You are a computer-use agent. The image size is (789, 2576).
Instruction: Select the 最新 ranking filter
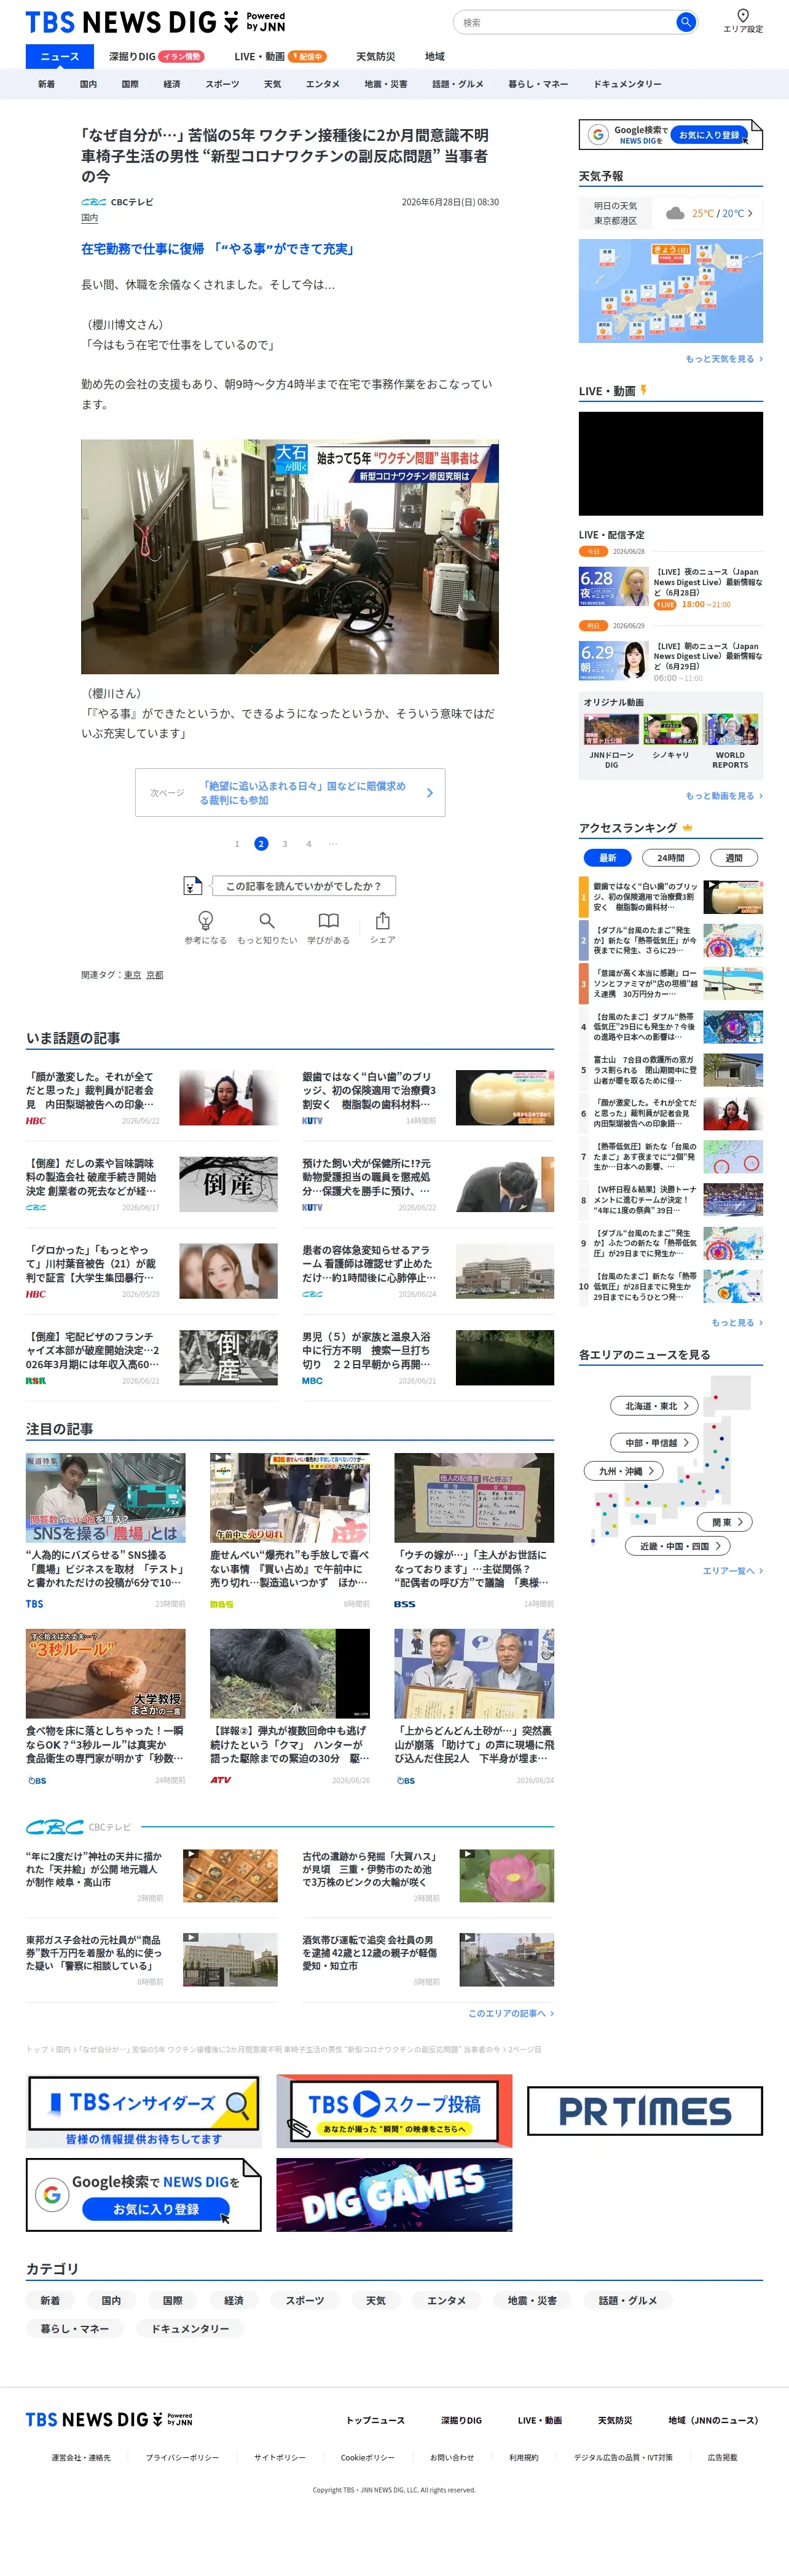607,858
